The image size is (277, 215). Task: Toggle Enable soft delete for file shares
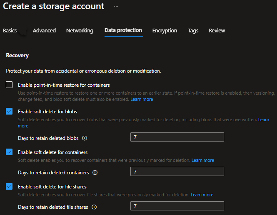pos(9,186)
